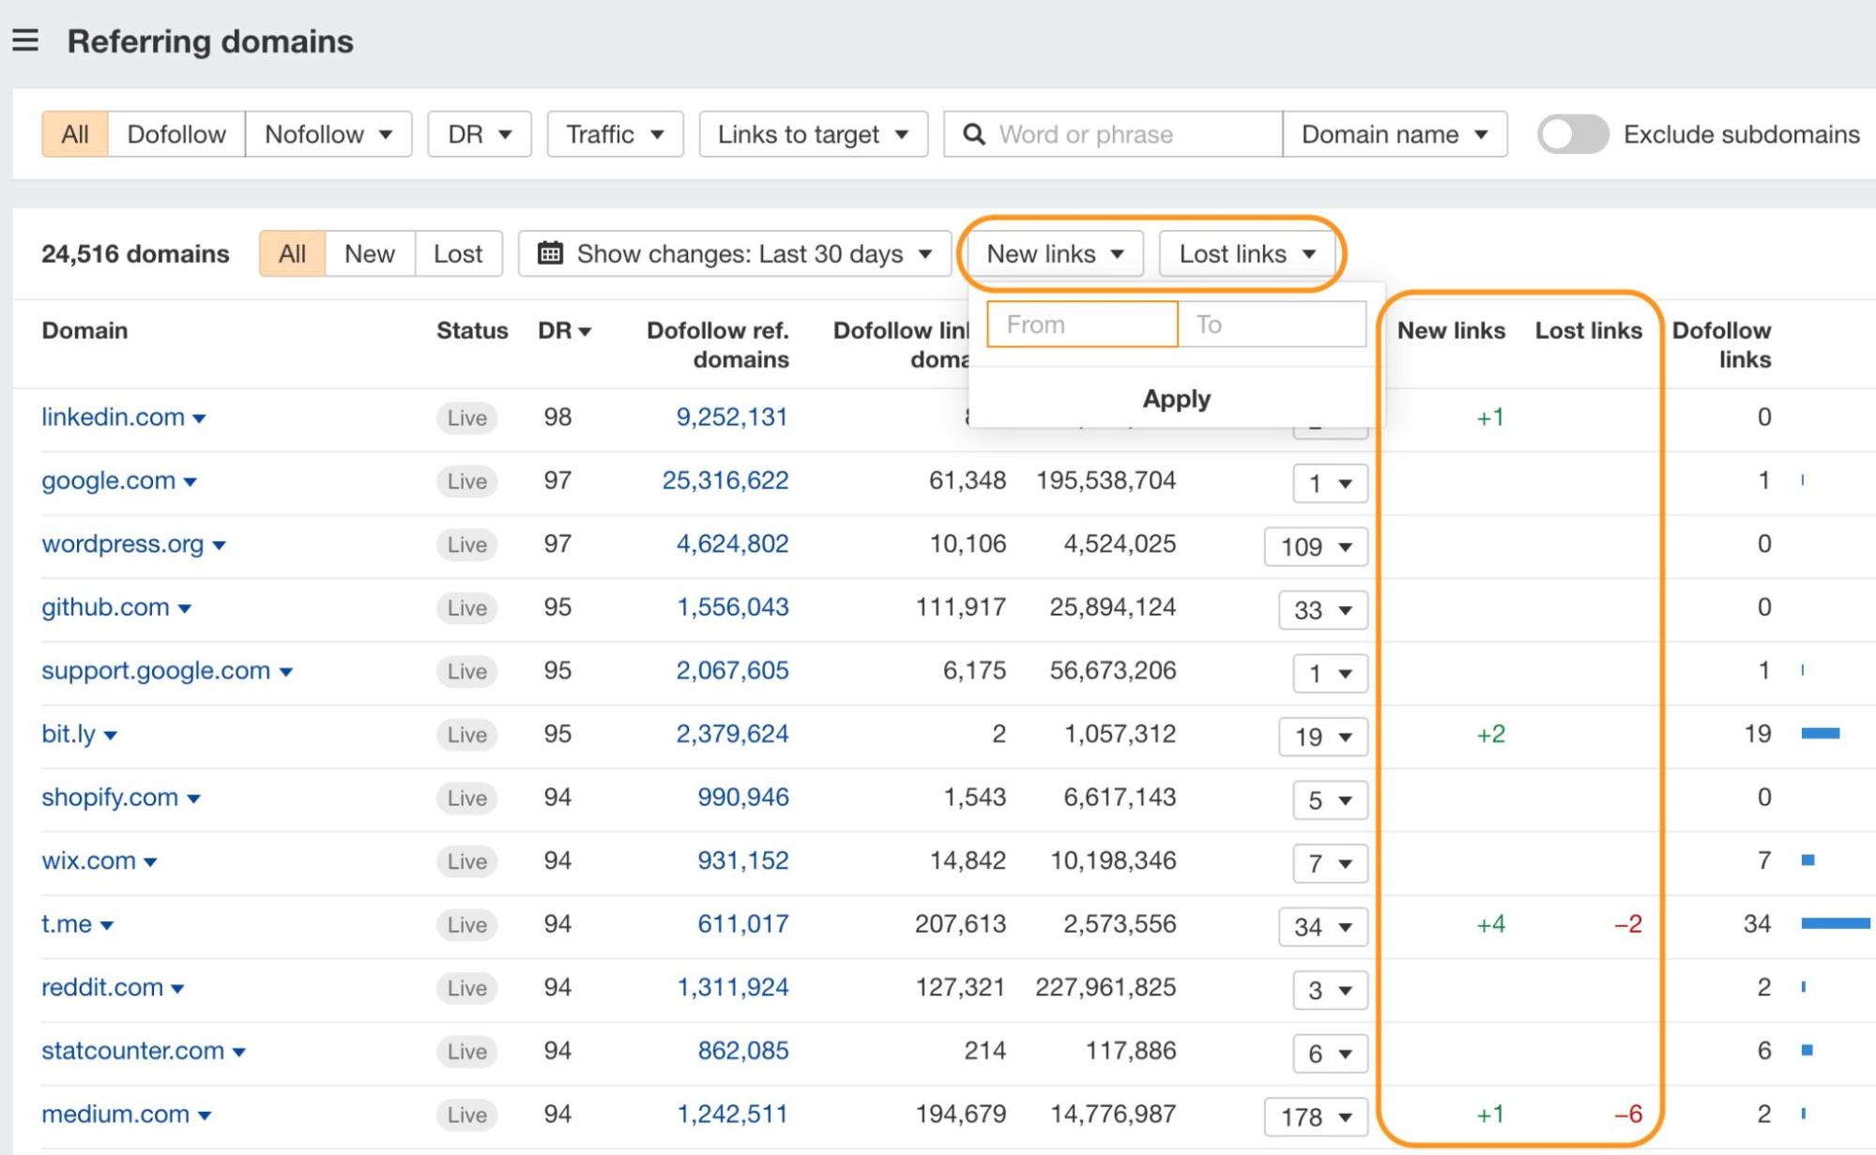
Task: Expand the Links to target dropdown
Action: tap(813, 134)
